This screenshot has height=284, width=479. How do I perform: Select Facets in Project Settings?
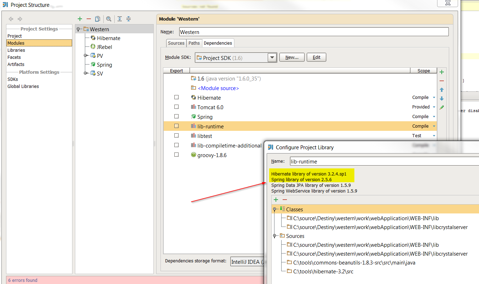click(14, 57)
